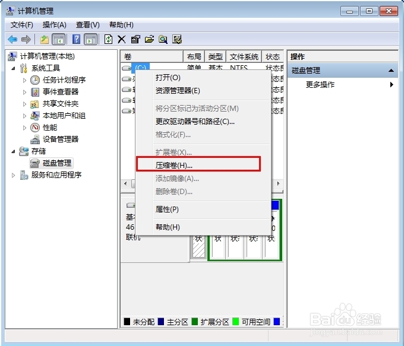Select the 磁盘管理 tree item label

pyautogui.click(x=57, y=163)
